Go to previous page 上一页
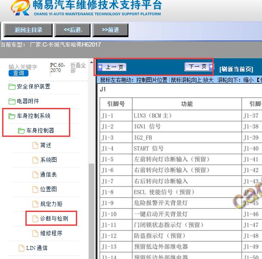 pyautogui.click(x=112, y=67)
